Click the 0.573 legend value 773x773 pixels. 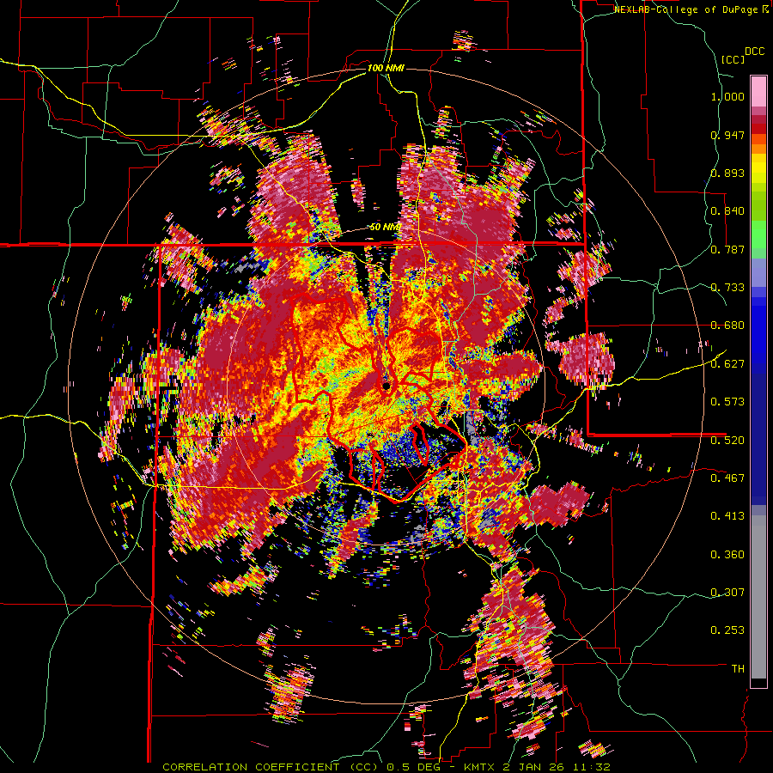(x=727, y=402)
